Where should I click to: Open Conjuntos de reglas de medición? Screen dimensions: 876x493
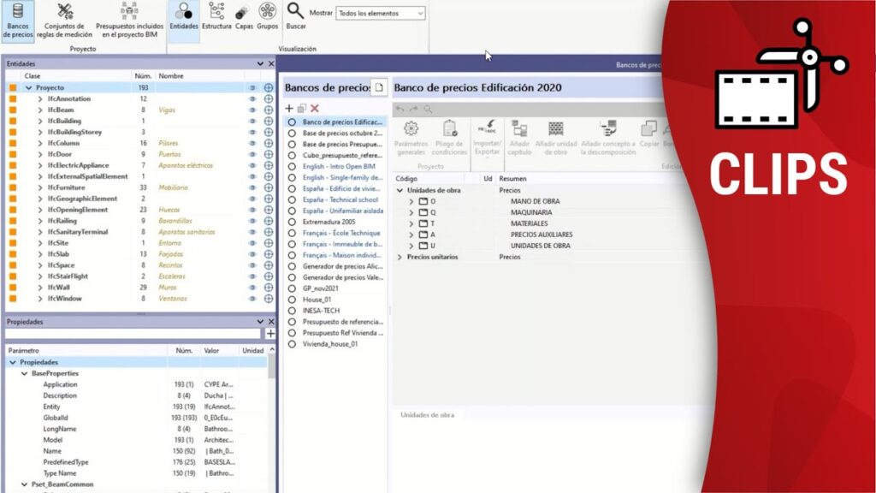tap(65, 20)
